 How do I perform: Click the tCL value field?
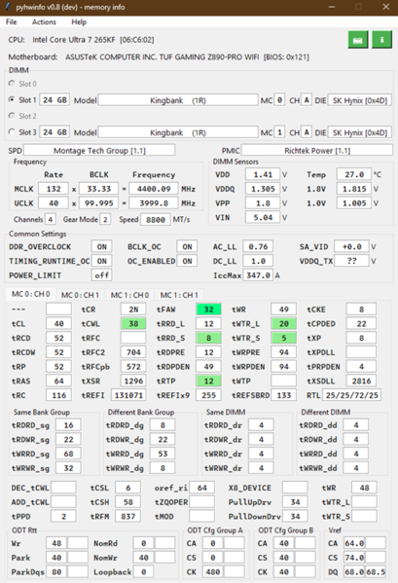click(58, 324)
